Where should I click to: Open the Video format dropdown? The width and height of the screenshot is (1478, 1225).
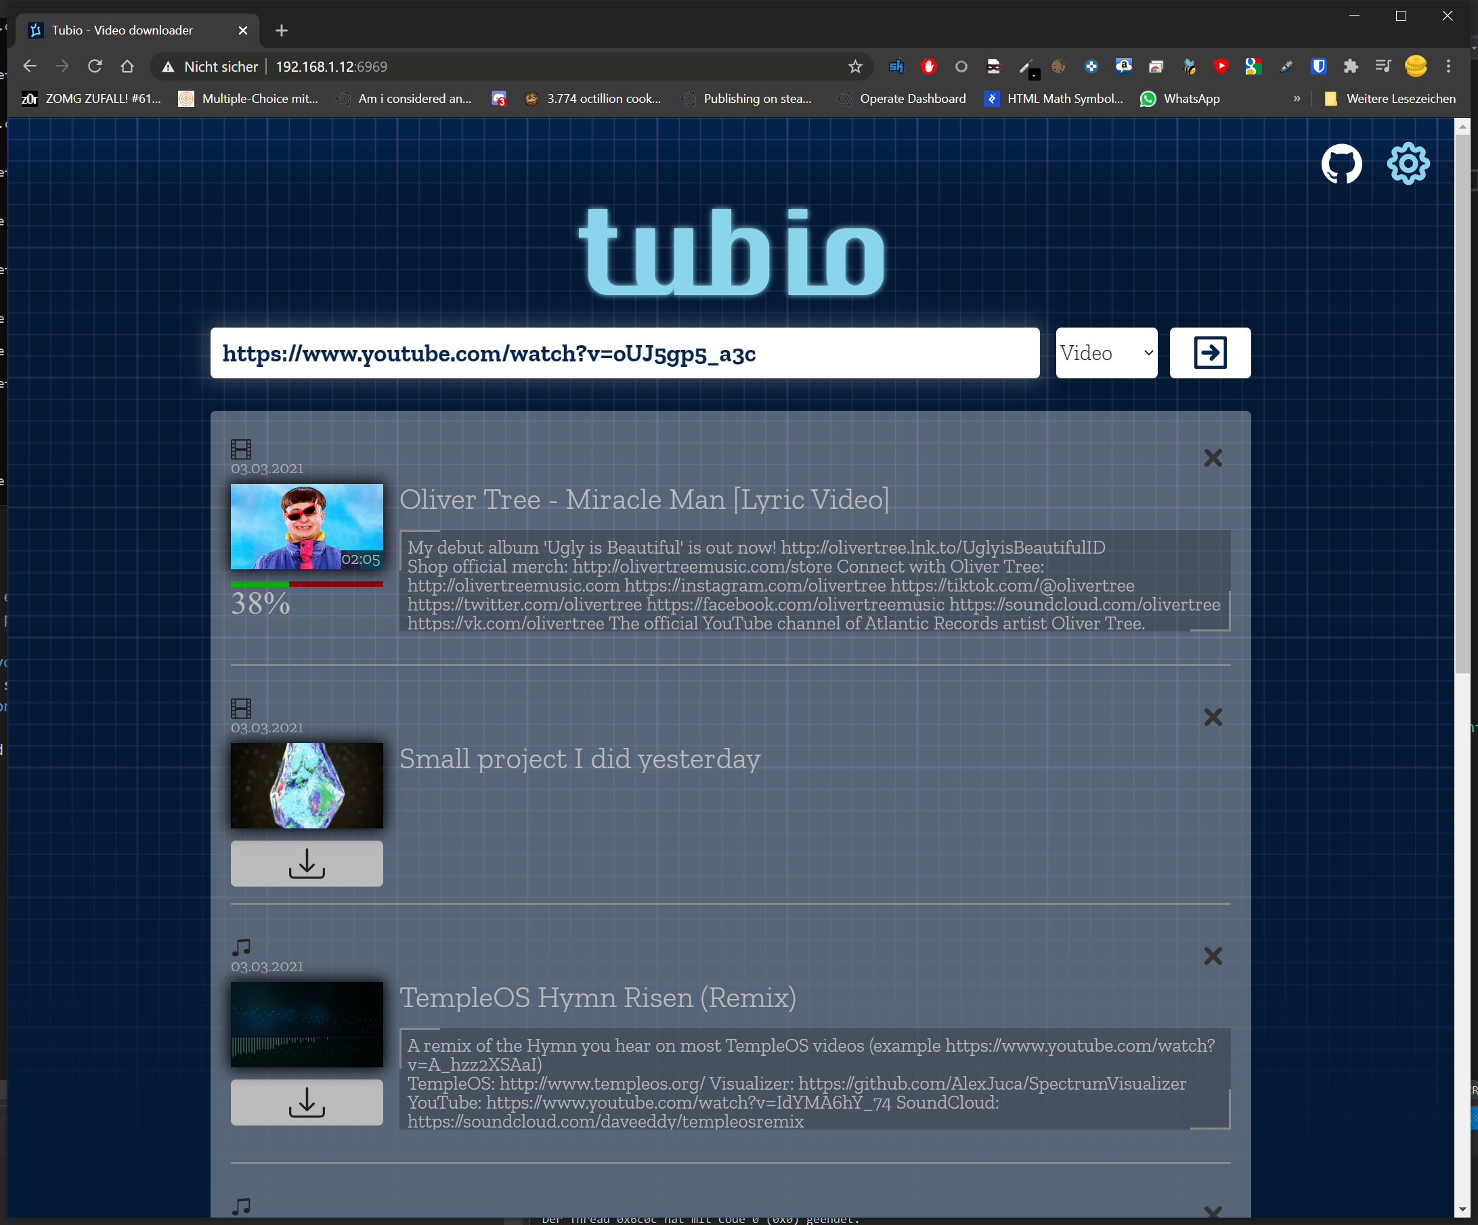[1106, 353]
